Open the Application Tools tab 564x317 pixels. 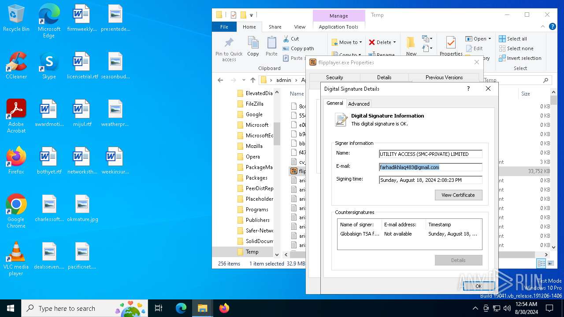[x=338, y=27]
